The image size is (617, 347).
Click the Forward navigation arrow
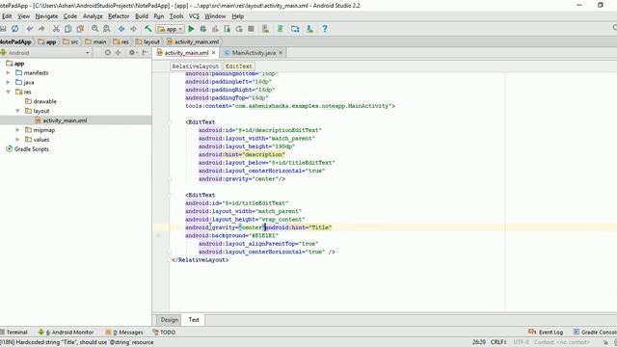pyautogui.click(x=133, y=29)
